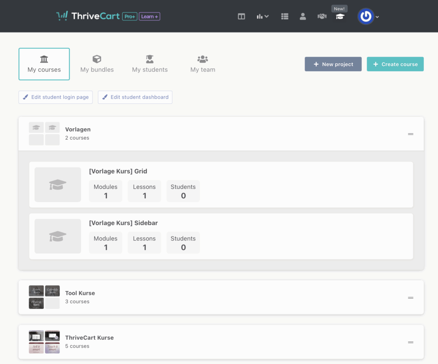The height and width of the screenshot is (364, 438).
Task: Click the New! badge above the Learn icon
Action: 339,9
